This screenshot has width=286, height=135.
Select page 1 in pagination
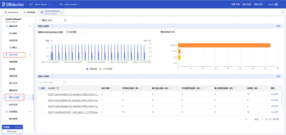246,119
